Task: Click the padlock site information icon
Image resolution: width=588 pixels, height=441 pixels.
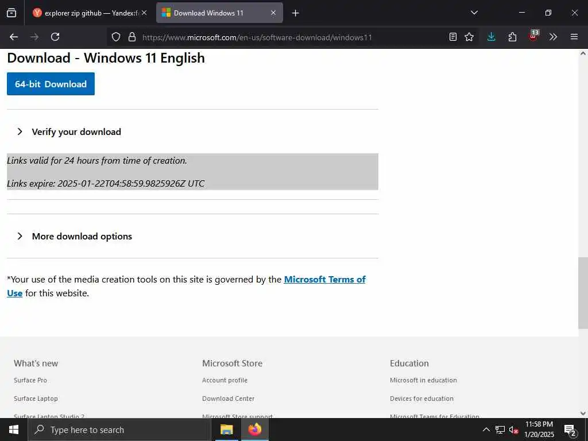Action: tap(131, 37)
